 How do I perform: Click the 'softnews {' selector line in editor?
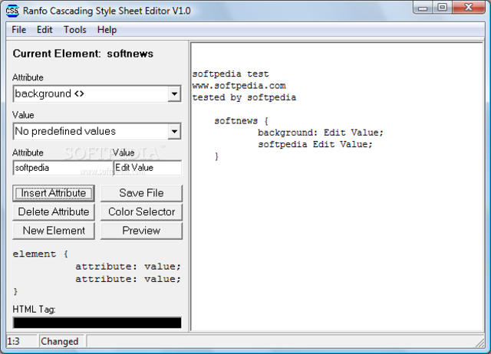(241, 121)
